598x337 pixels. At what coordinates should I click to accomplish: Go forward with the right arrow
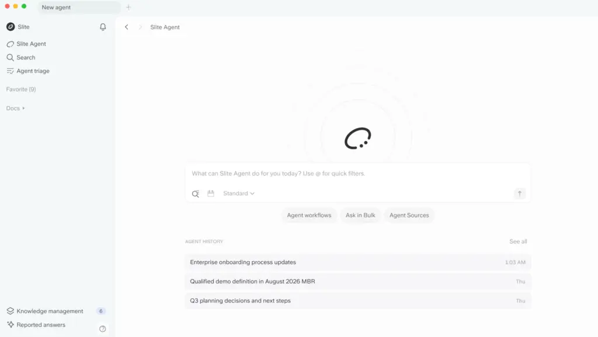click(x=140, y=27)
